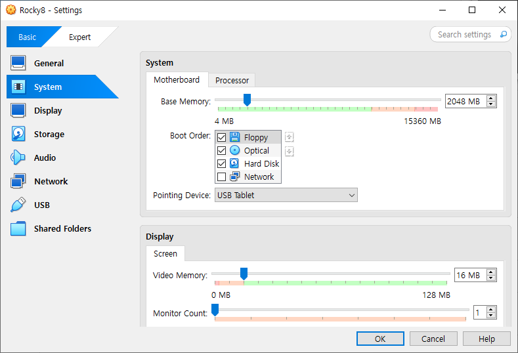Click the Shared Folders folder icon
The height and width of the screenshot is (353, 518).
click(x=18, y=228)
